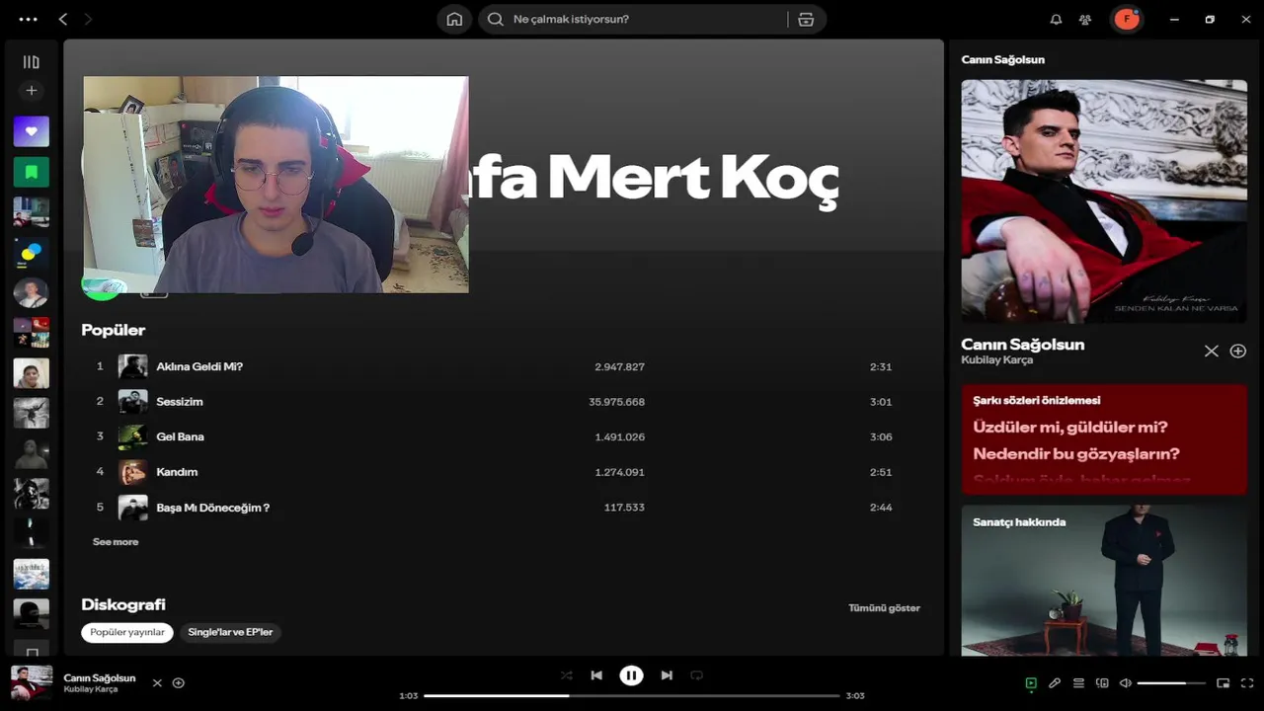The height and width of the screenshot is (711, 1264).
Task: Open Tümünü göster discography link
Action: coord(884,608)
